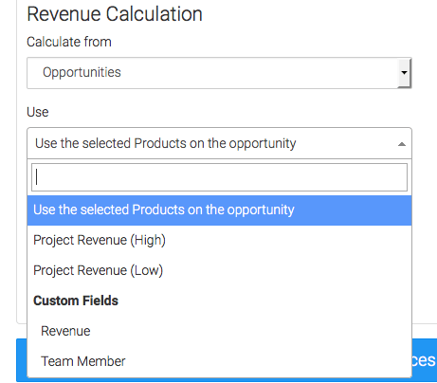Click the Use field label
The height and width of the screenshot is (383, 437).
pos(38,112)
